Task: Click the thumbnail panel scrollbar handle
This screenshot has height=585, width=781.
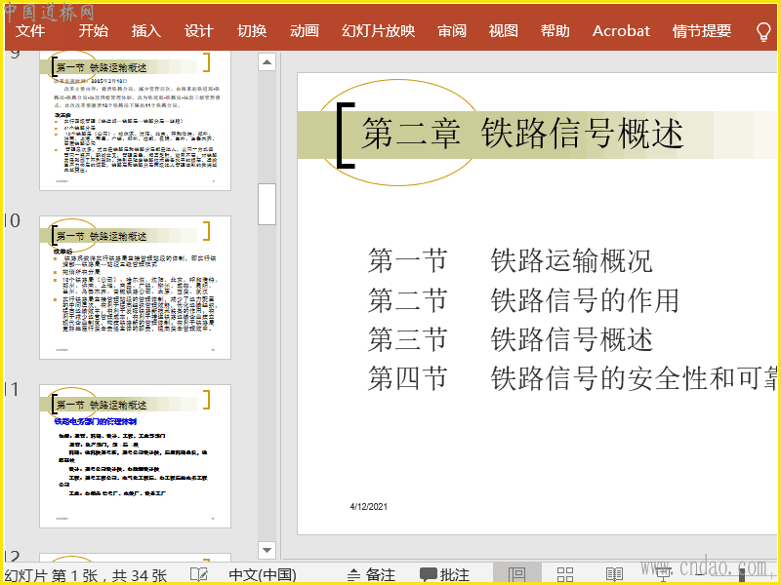Action: (x=267, y=205)
